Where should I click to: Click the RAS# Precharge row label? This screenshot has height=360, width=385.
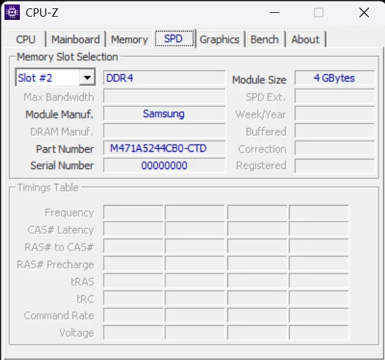56,265
